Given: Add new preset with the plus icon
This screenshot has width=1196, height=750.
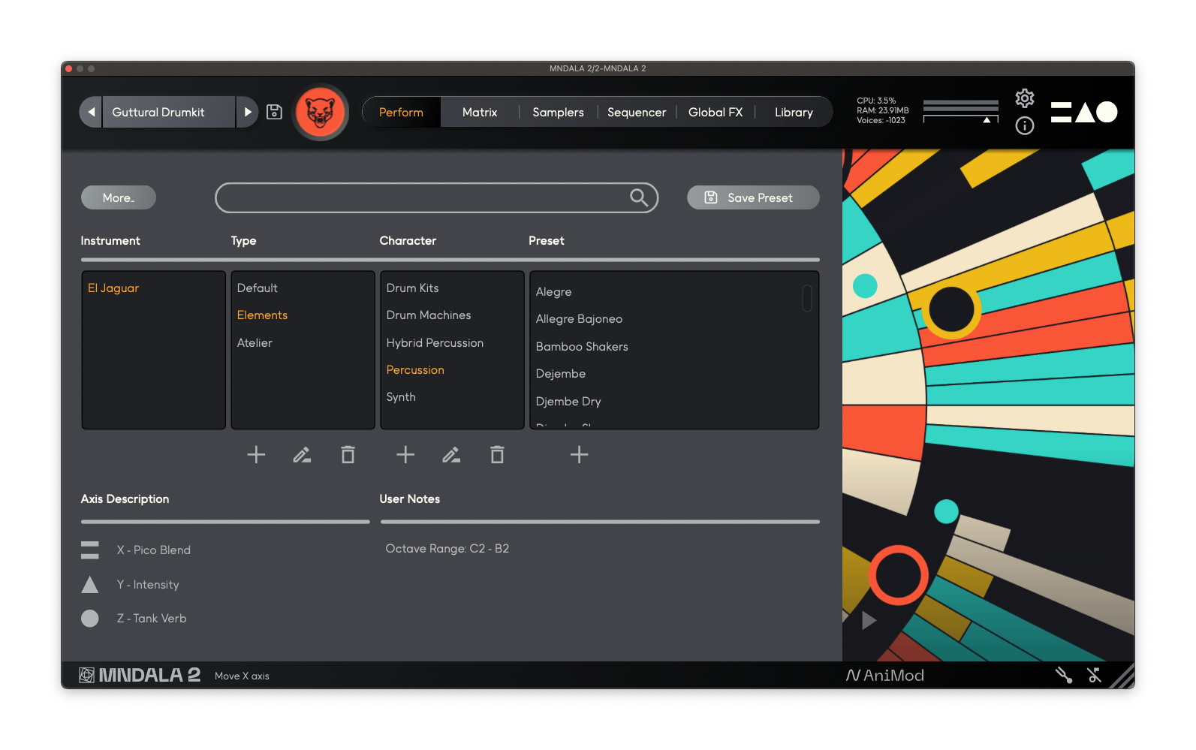Looking at the screenshot, I should [x=579, y=455].
